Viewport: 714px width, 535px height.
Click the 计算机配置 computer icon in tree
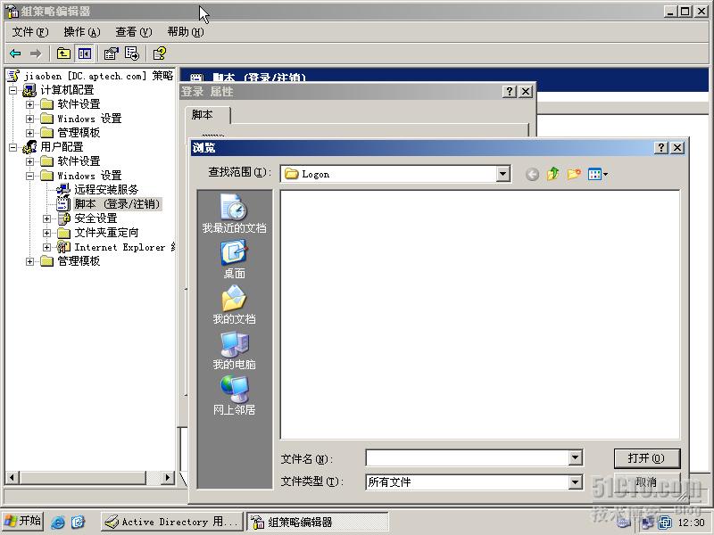(29, 90)
